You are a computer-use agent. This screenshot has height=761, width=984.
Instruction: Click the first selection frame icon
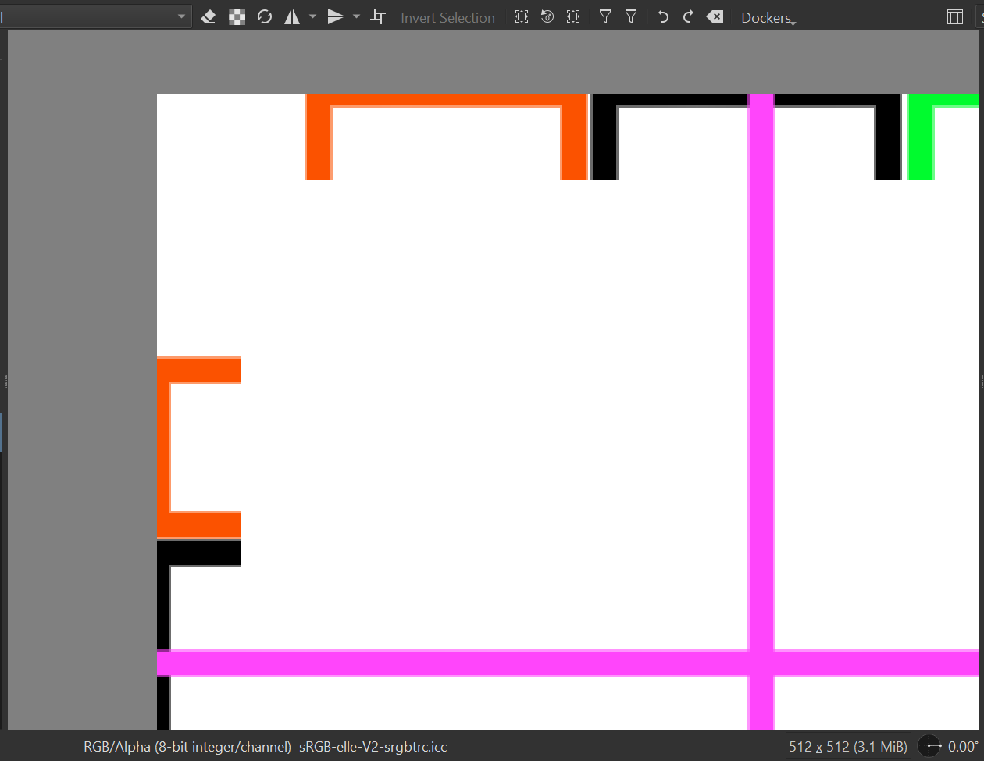coord(522,16)
